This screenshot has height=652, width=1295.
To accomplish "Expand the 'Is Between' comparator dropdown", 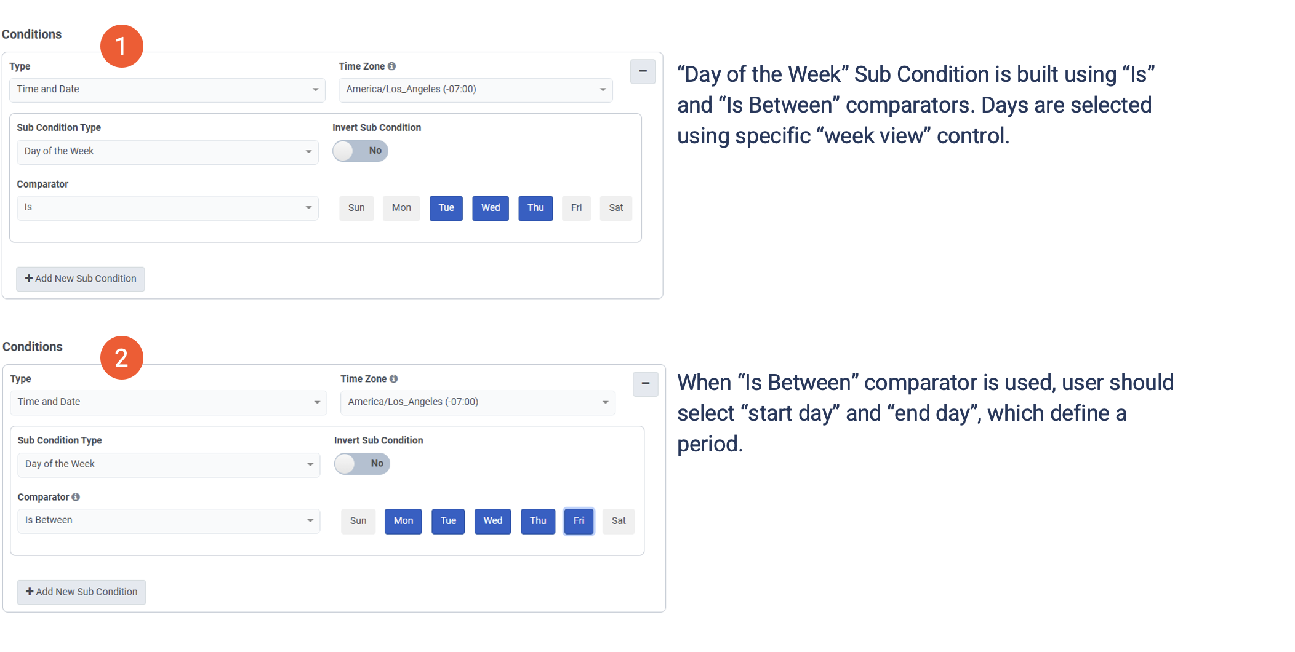I will [x=168, y=521].
